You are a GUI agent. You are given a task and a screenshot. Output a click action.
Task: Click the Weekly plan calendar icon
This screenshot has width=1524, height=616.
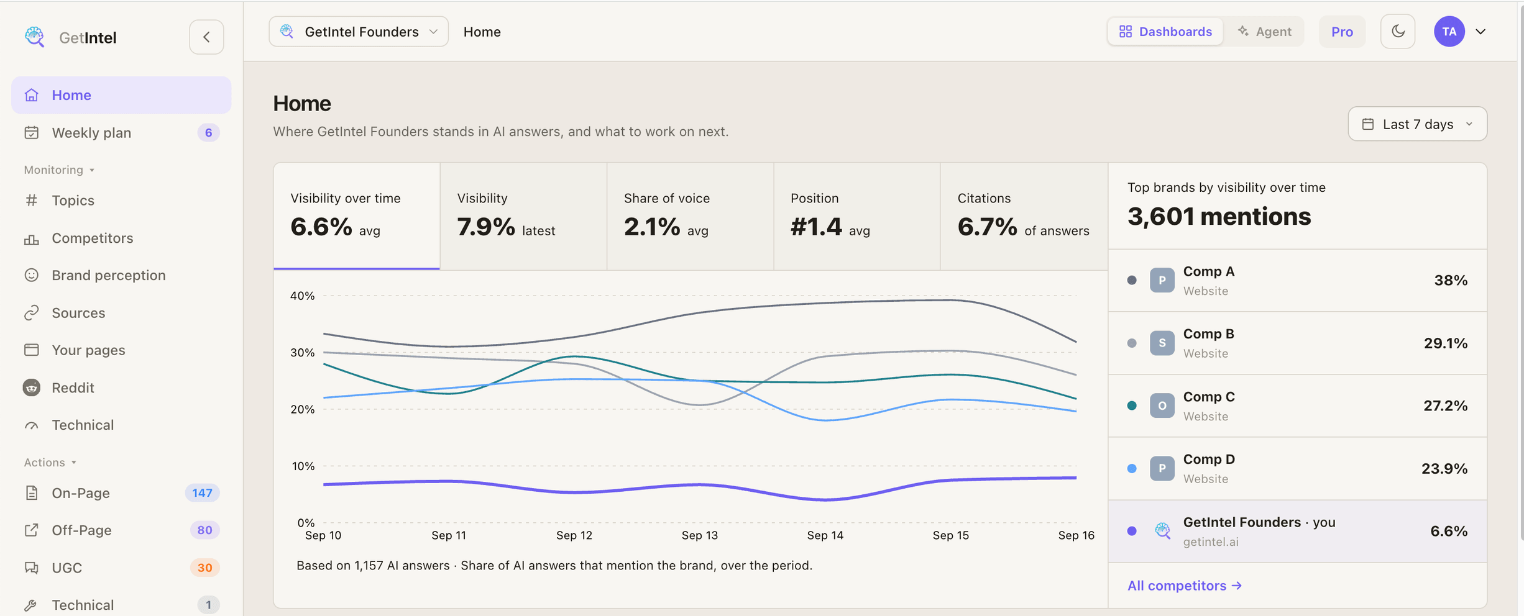coord(32,133)
